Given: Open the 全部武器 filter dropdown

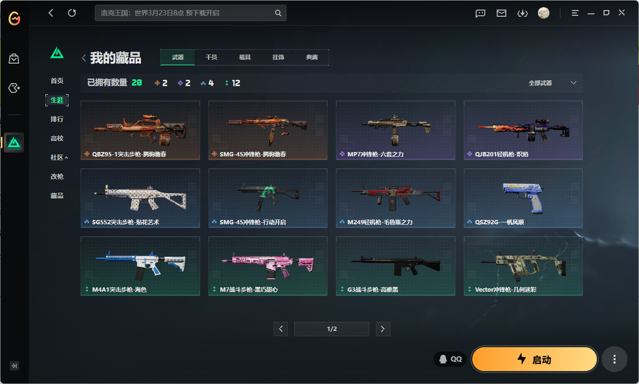Looking at the screenshot, I should (552, 83).
